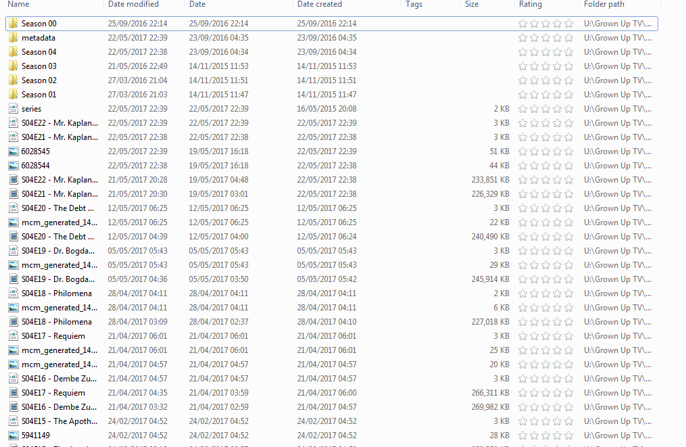Click image file icon for 6028545
Image resolution: width=686 pixels, height=447 pixels.
coord(14,151)
